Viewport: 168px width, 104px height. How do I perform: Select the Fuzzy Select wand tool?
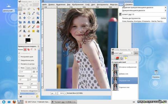tap(33, 9)
